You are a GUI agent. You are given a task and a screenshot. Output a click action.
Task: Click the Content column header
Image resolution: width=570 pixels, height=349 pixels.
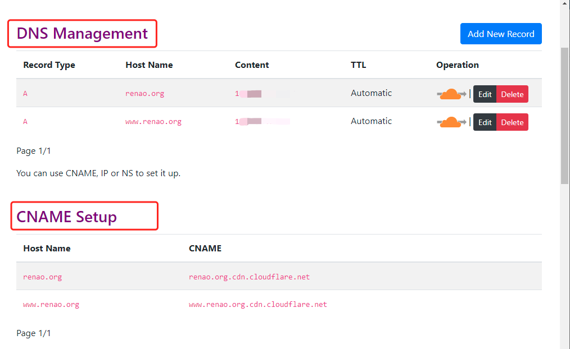click(252, 65)
